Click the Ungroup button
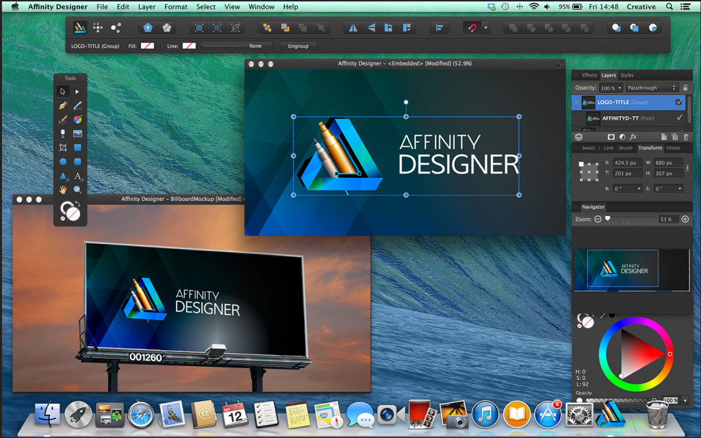Viewport: 701px width, 438px height. 298,46
